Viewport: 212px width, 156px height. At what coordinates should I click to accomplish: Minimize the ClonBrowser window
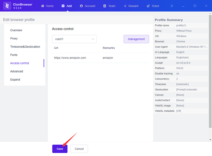pyautogui.click(x=183, y=6)
